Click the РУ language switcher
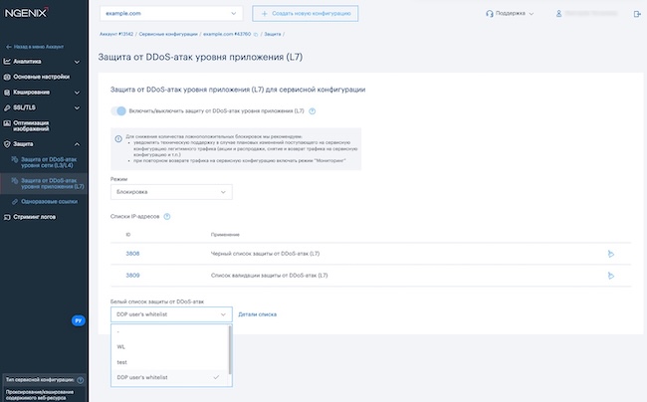The height and width of the screenshot is (402, 647). [x=78, y=320]
